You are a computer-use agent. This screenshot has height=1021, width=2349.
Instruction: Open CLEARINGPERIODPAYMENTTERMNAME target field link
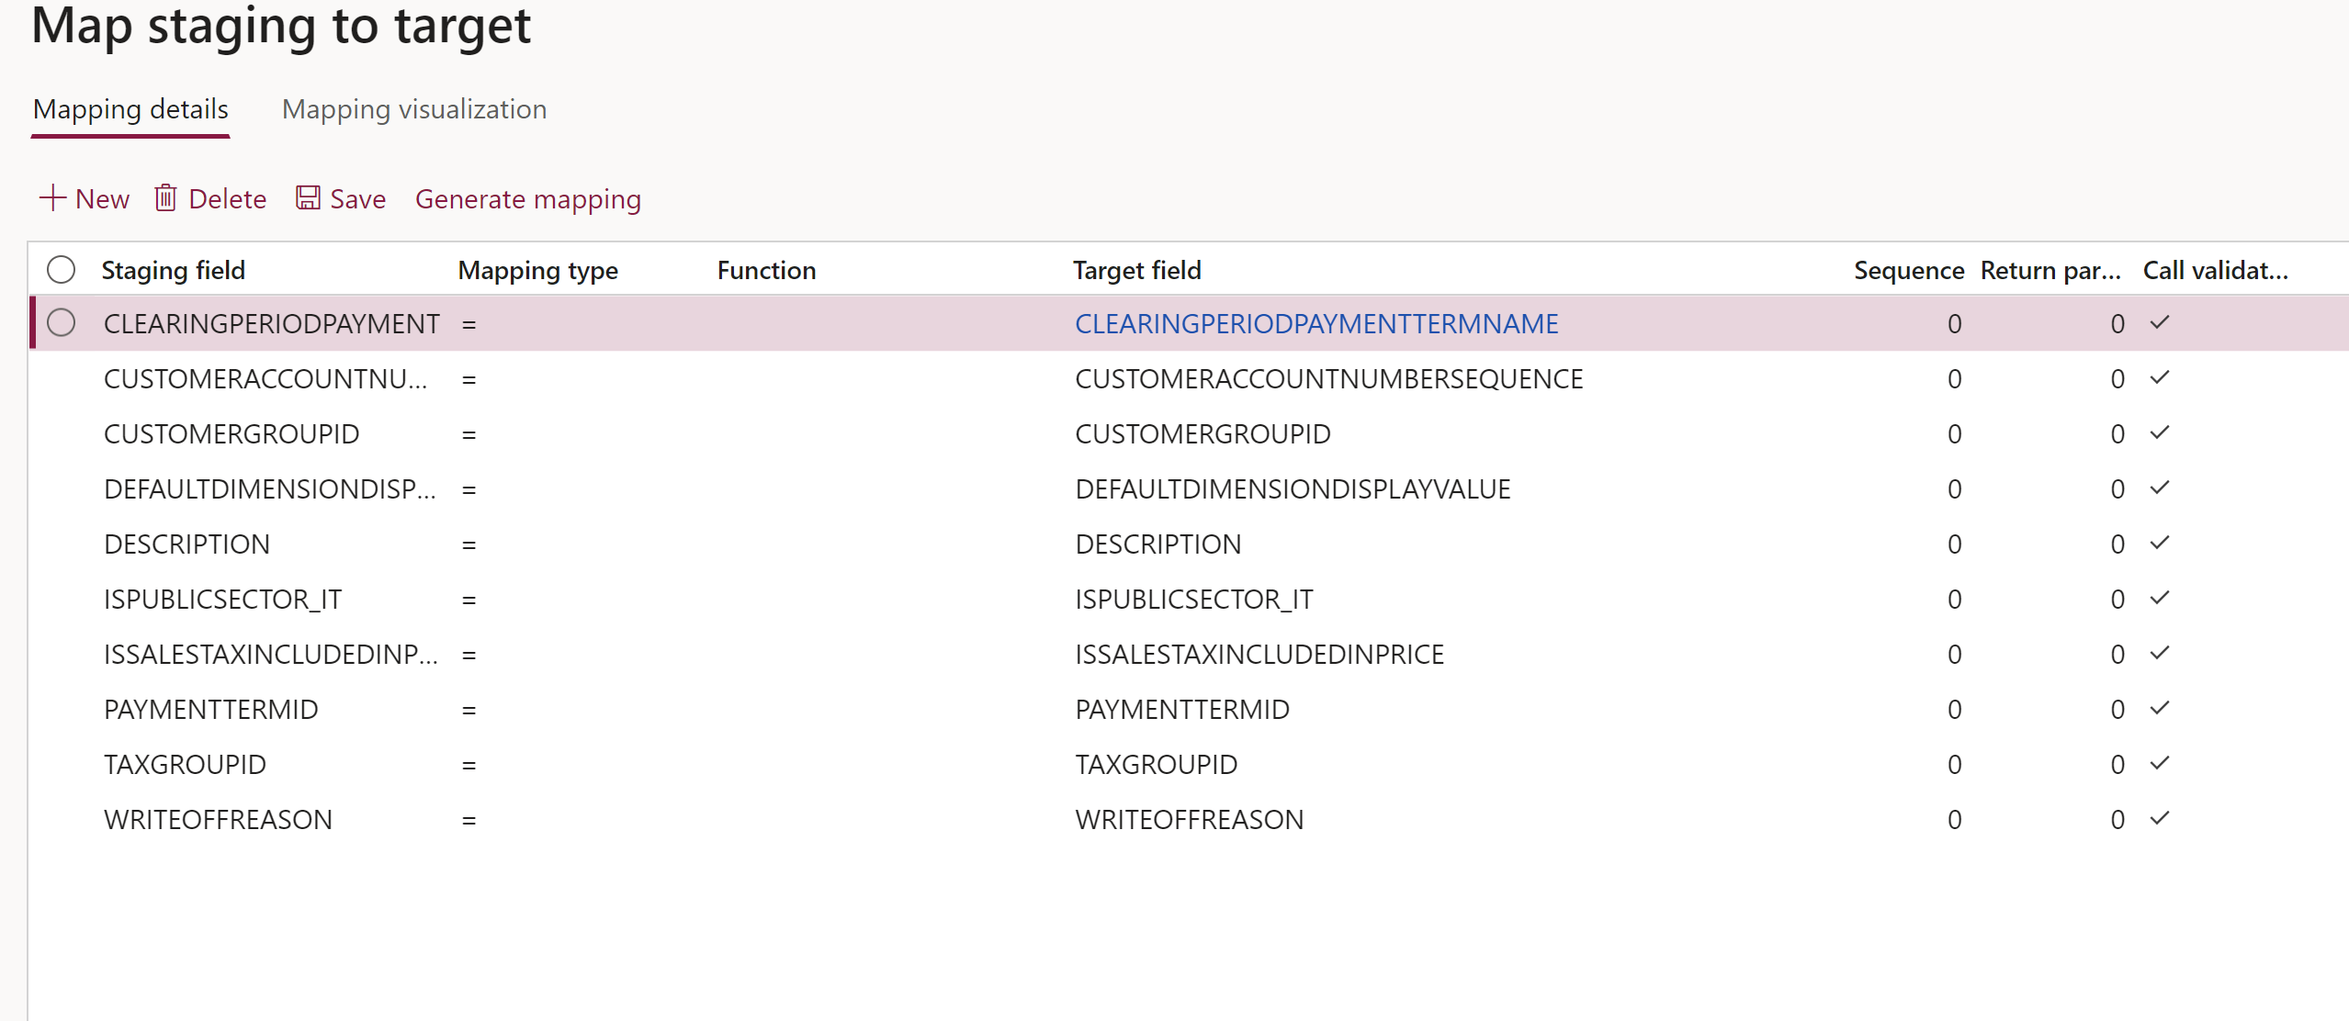(x=1316, y=323)
